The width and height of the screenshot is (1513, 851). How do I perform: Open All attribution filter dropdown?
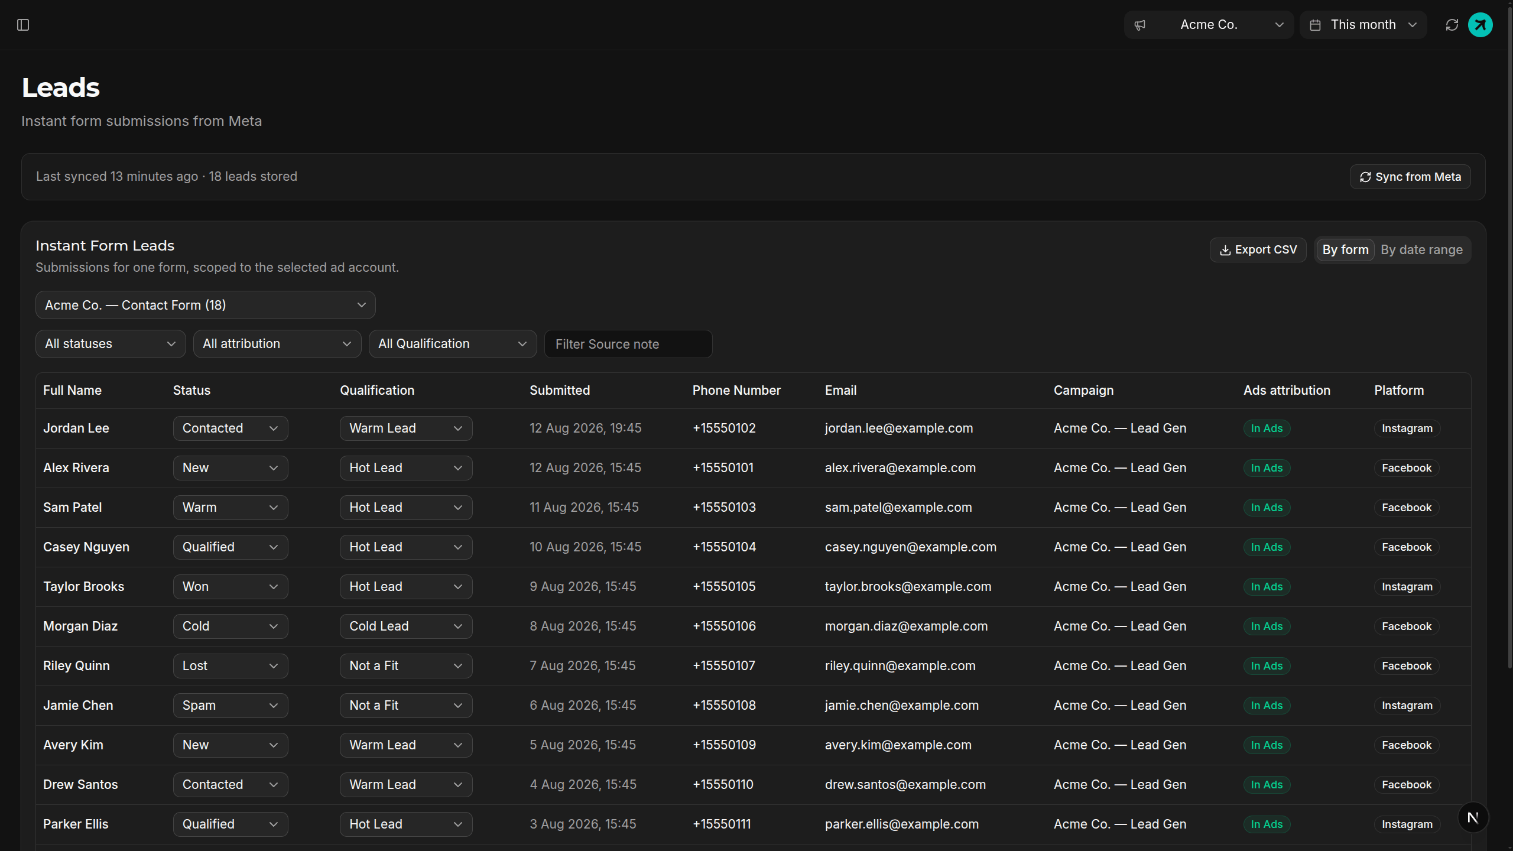coord(277,344)
